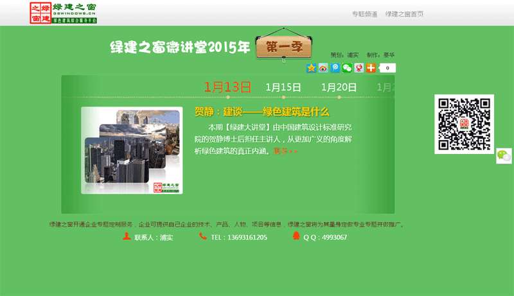Open article title 贺静：建谈——绿色建筑是什么

[x=261, y=111]
